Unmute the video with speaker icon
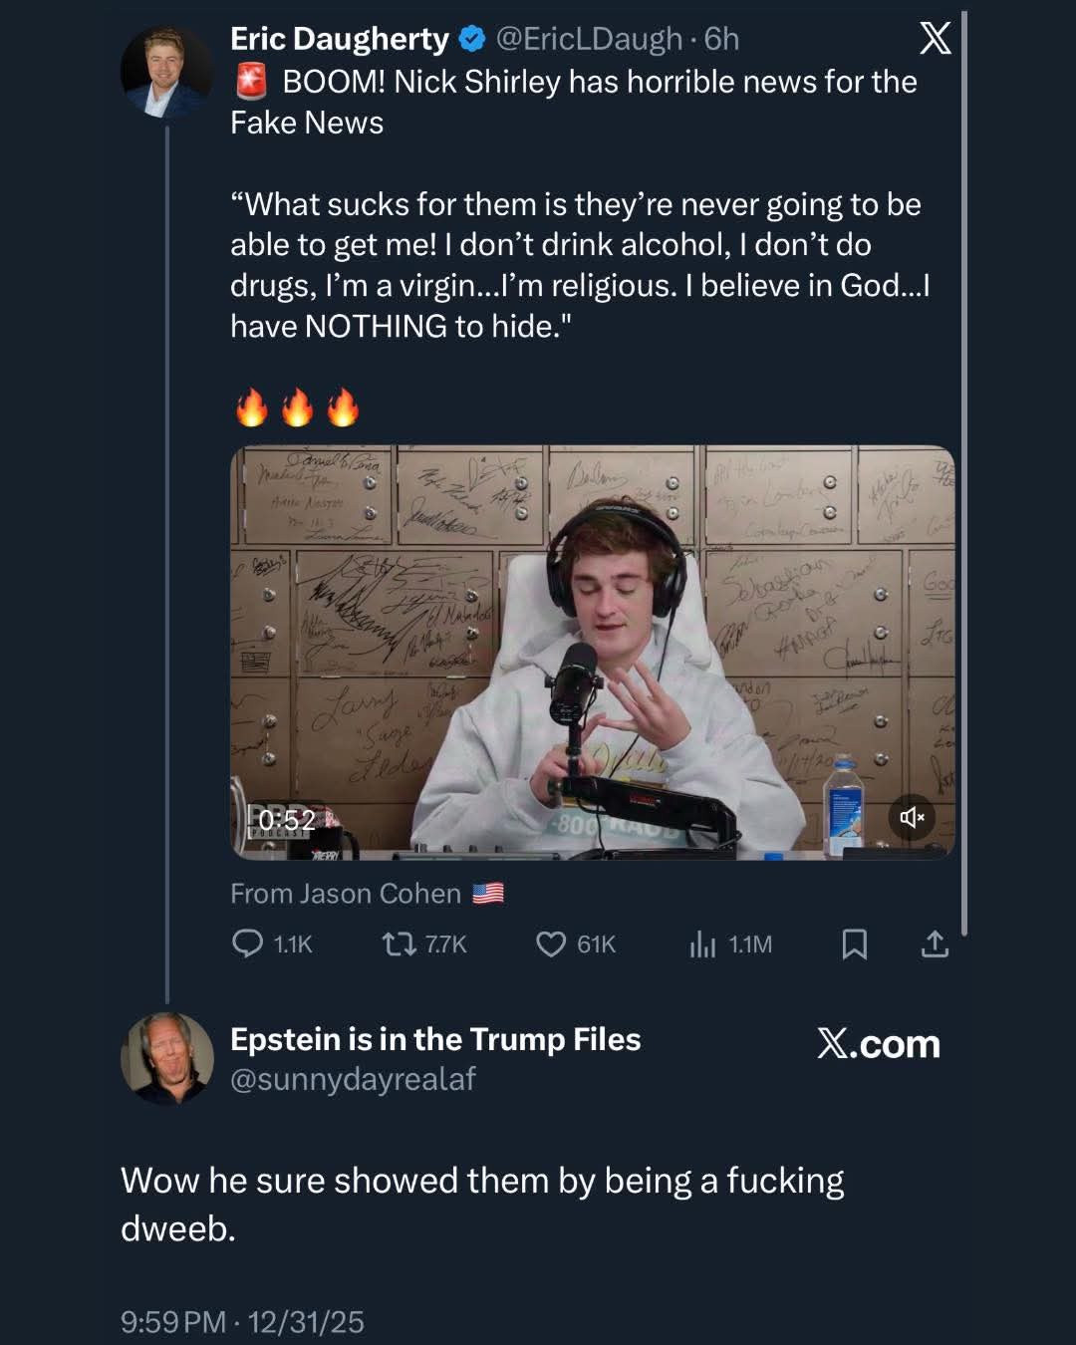This screenshot has width=1076, height=1345. [912, 817]
